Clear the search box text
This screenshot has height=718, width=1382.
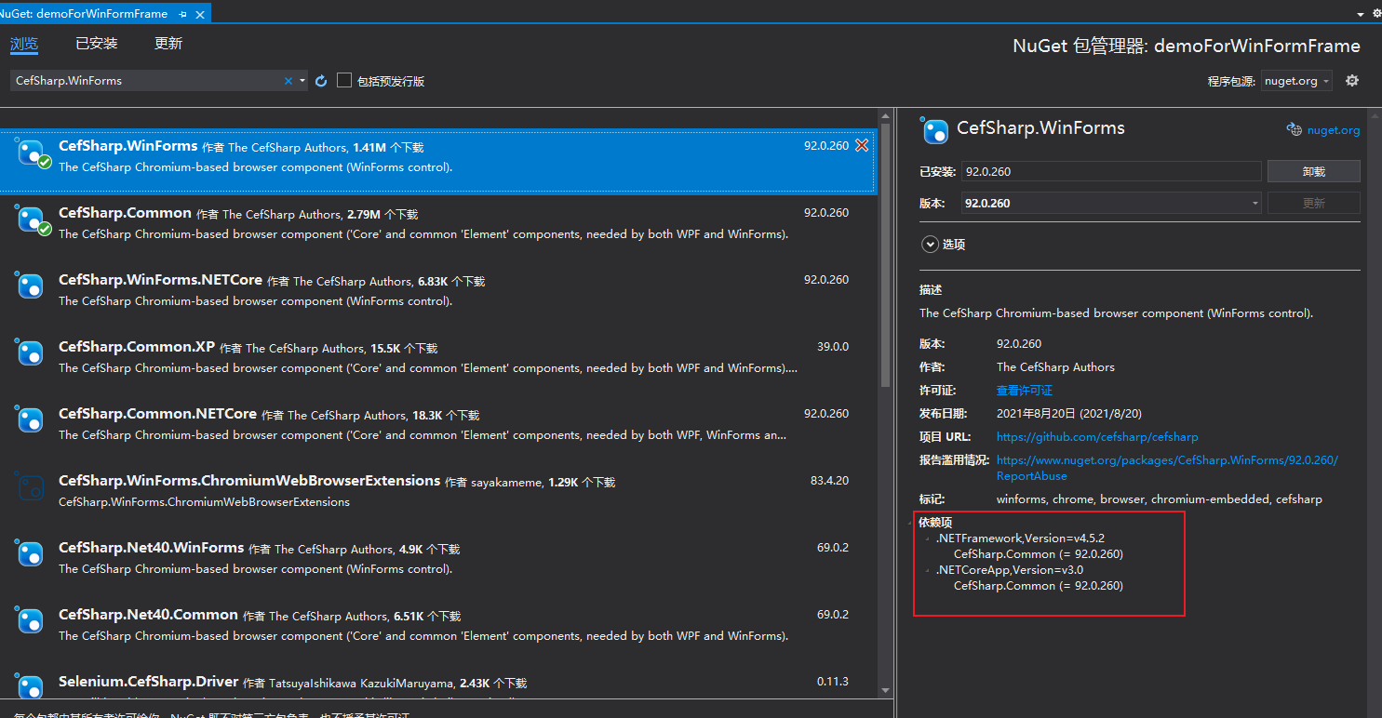tap(288, 81)
